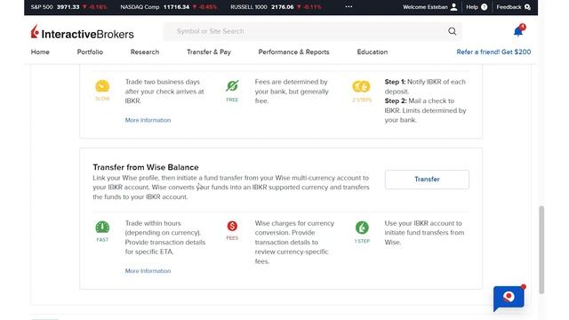Click the Fees are determined by your bank text
Screen dimensions: 569x320
tap(292, 92)
